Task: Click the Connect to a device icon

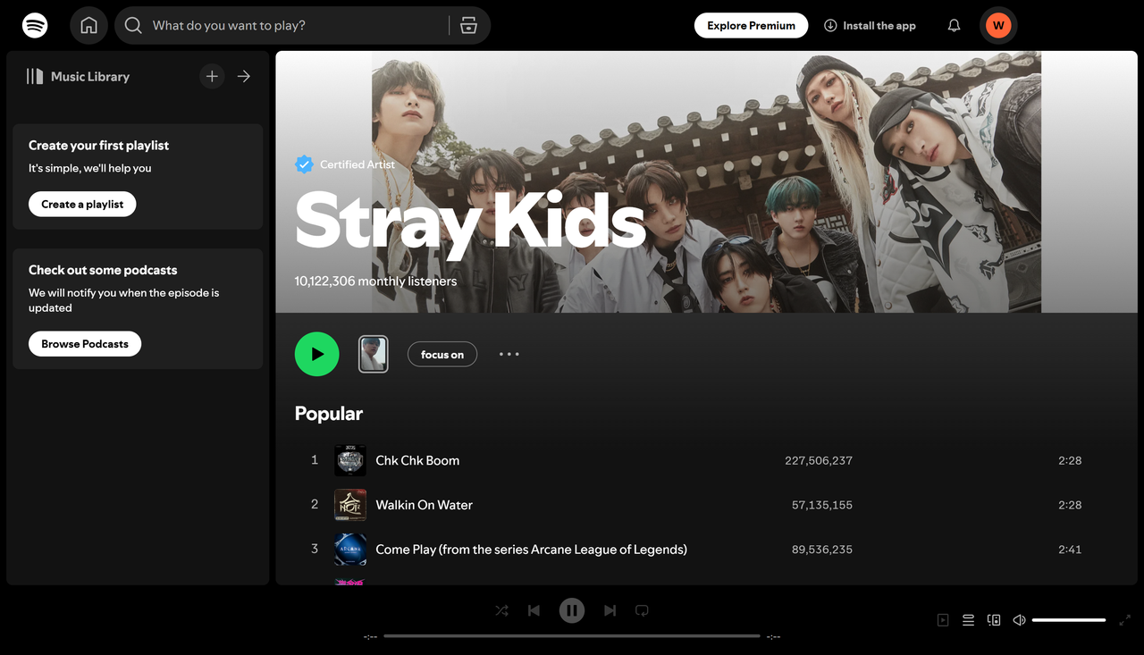Action: [993, 619]
